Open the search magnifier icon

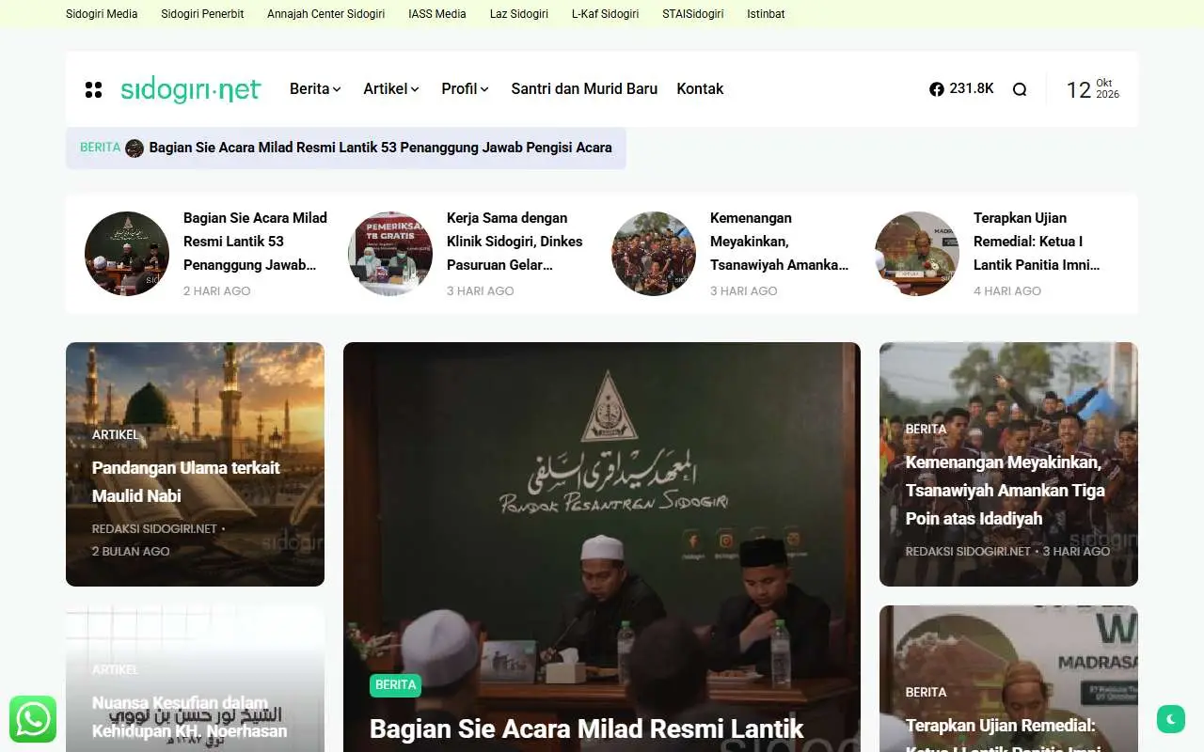[1020, 89]
